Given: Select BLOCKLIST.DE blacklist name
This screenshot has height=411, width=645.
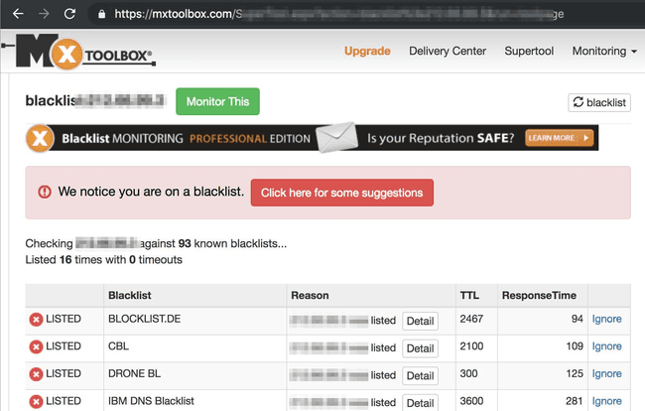Looking at the screenshot, I should tap(145, 319).
